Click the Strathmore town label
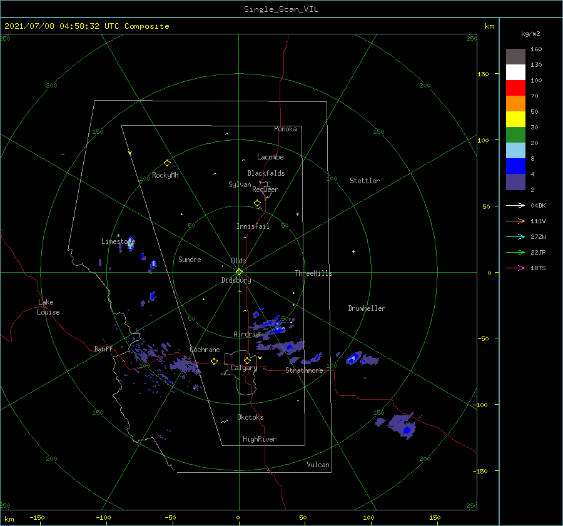The height and width of the screenshot is (526, 563). point(304,370)
